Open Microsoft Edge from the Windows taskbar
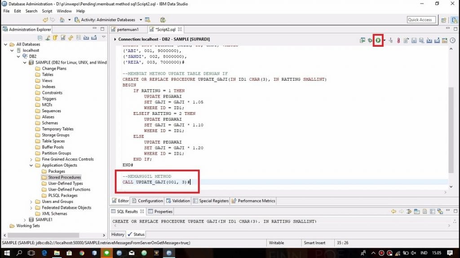 click(x=44, y=253)
